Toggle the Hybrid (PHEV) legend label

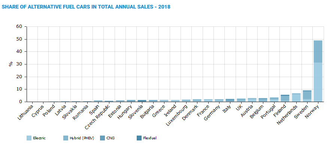(x=82, y=138)
